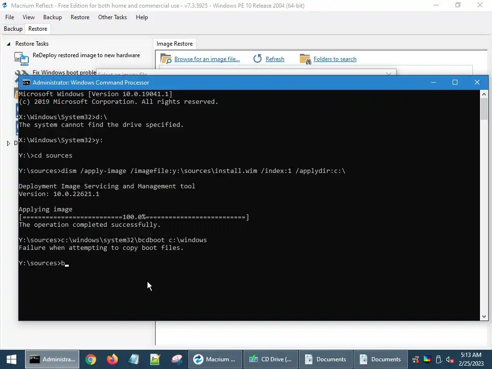Click the command prompt scroll down arrow

tap(484, 317)
